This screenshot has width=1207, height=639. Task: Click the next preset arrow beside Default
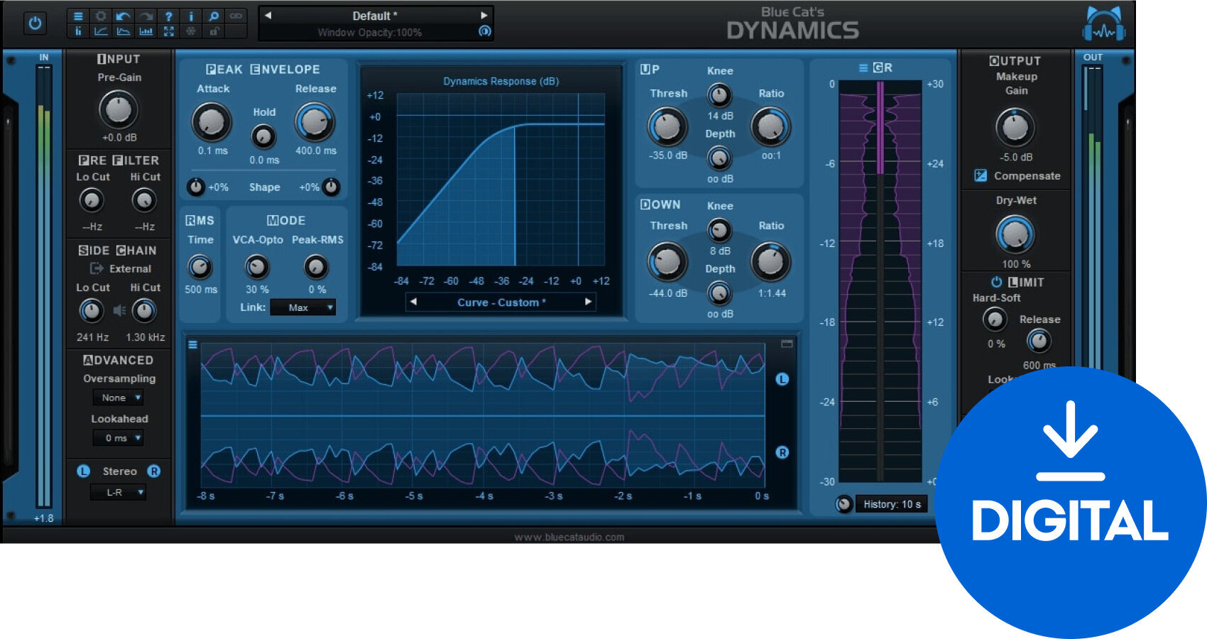click(x=484, y=15)
